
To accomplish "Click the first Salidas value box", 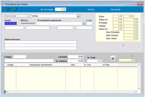I will tap(118, 26).
